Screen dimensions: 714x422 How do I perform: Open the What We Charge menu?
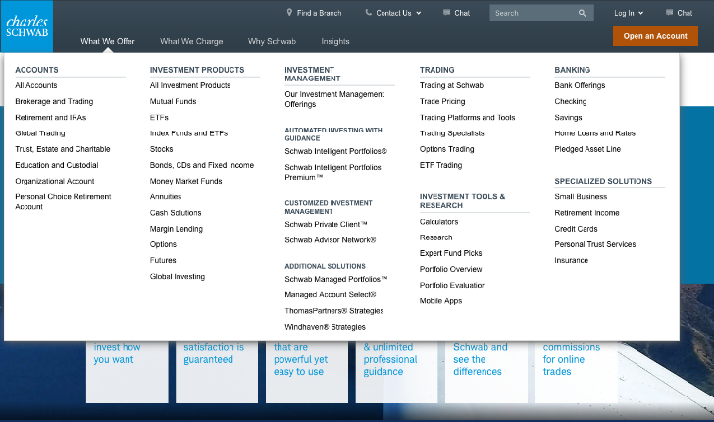[x=191, y=42]
